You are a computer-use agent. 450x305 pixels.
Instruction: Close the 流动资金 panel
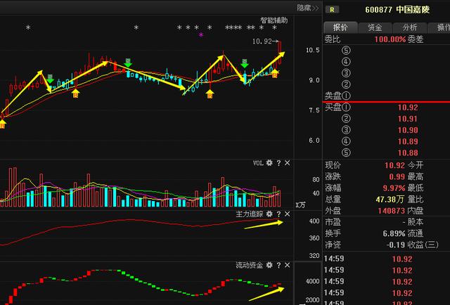[287, 266]
